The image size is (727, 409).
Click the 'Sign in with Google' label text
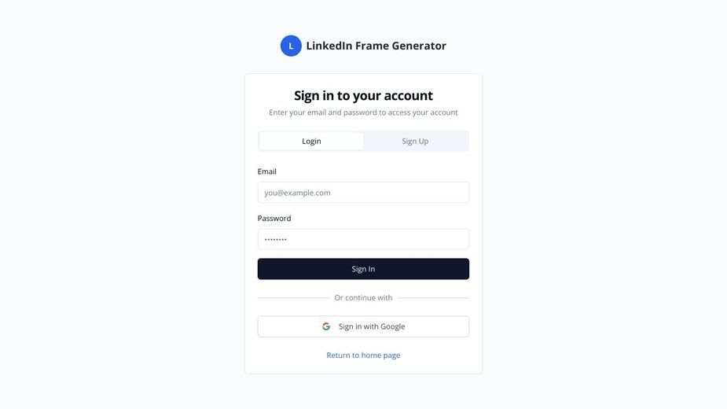tap(372, 327)
